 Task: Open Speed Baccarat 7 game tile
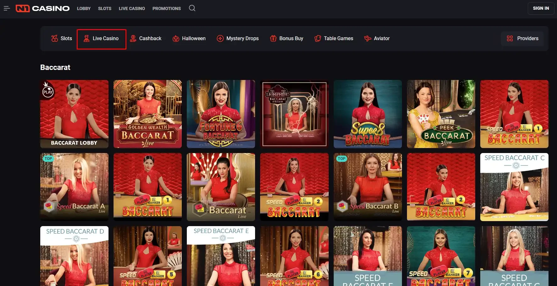441,256
